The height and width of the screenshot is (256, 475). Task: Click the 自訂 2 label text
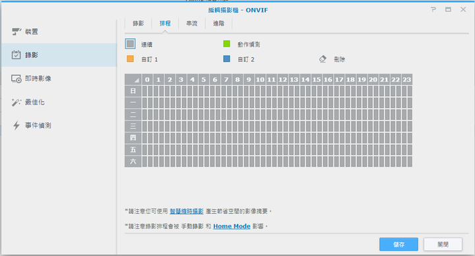pyautogui.click(x=246, y=59)
